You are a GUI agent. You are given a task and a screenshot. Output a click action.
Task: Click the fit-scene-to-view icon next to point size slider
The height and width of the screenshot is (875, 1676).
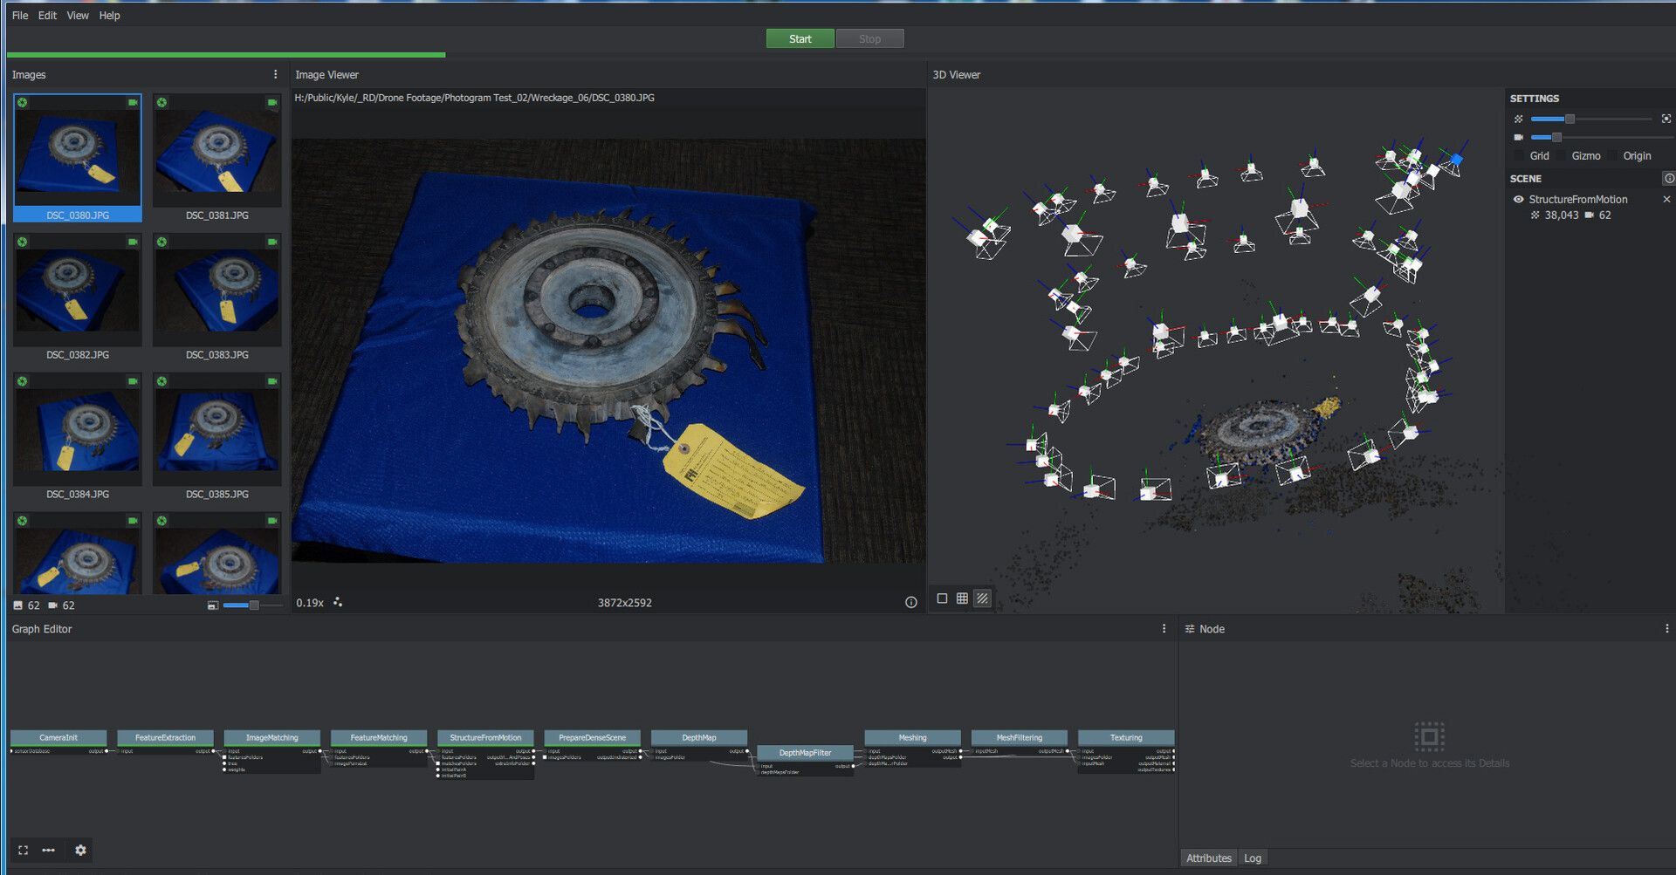click(1666, 119)
